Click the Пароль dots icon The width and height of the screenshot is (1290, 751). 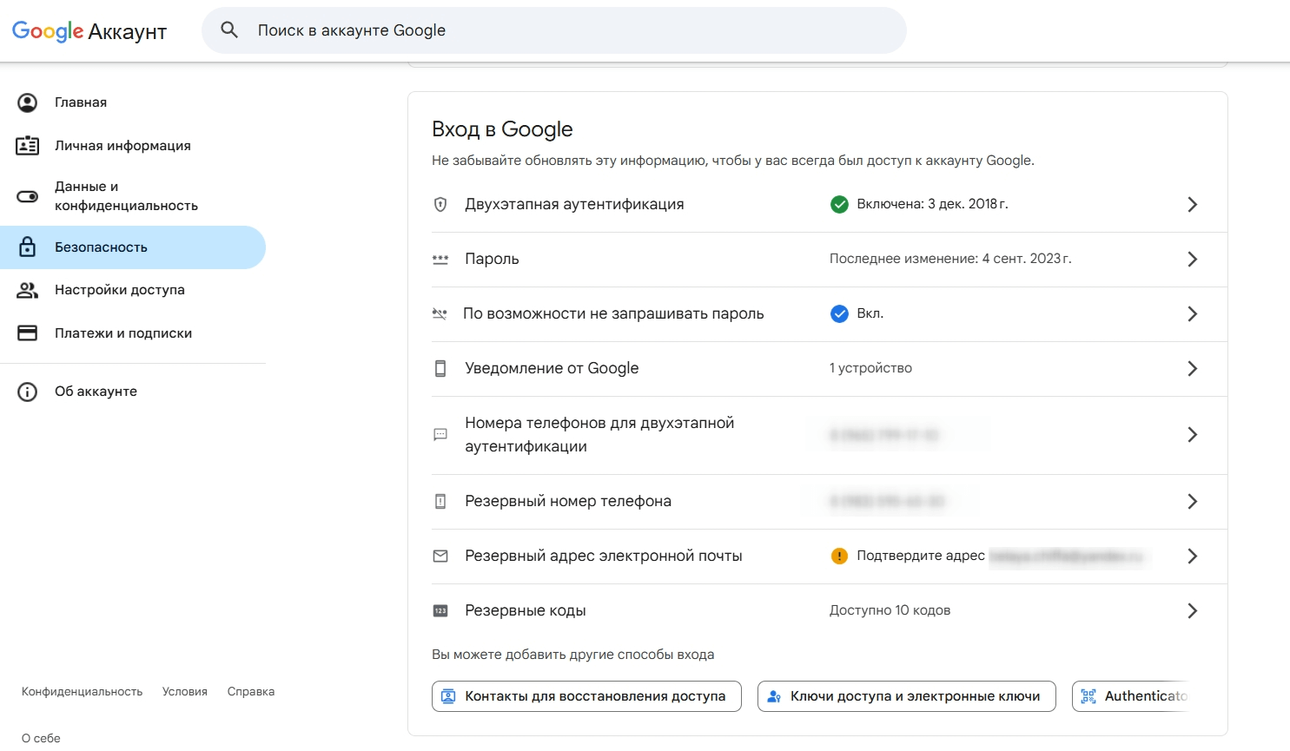pyautogui.click(x=440, y=260)
